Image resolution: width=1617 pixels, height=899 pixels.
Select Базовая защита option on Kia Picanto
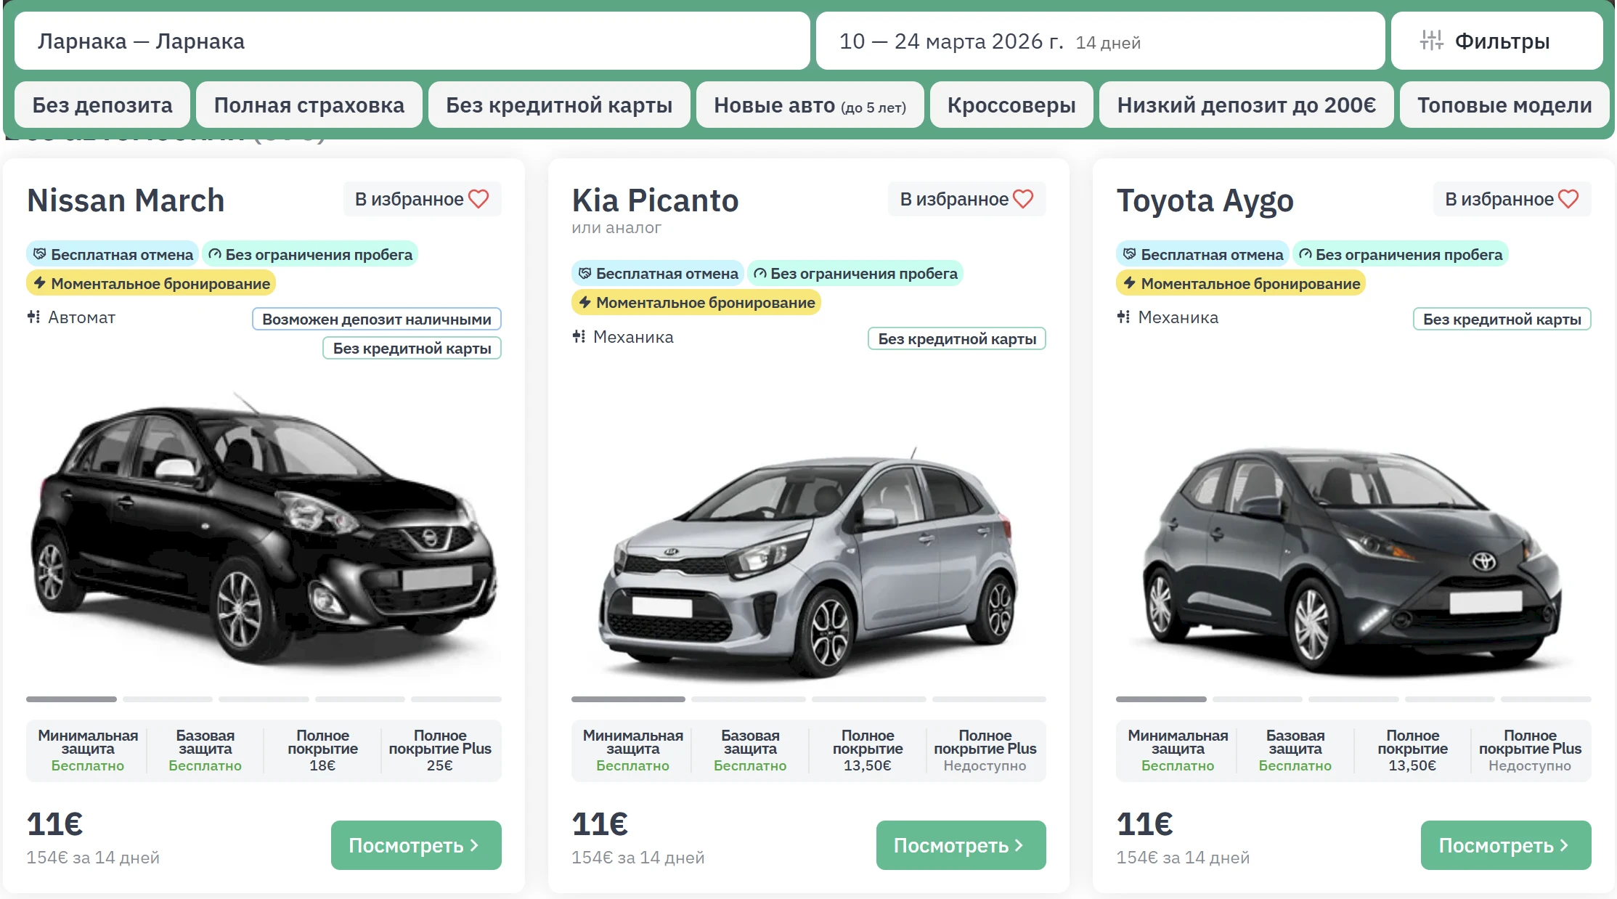coord(750,750)
